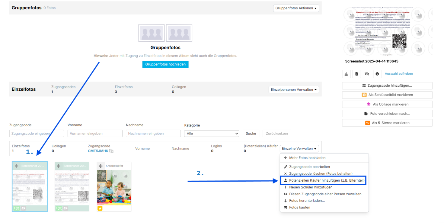The height and width of the screenshot is (223, 444).
Task: Click the info icon in the sidebar
Action: point(377,74)
